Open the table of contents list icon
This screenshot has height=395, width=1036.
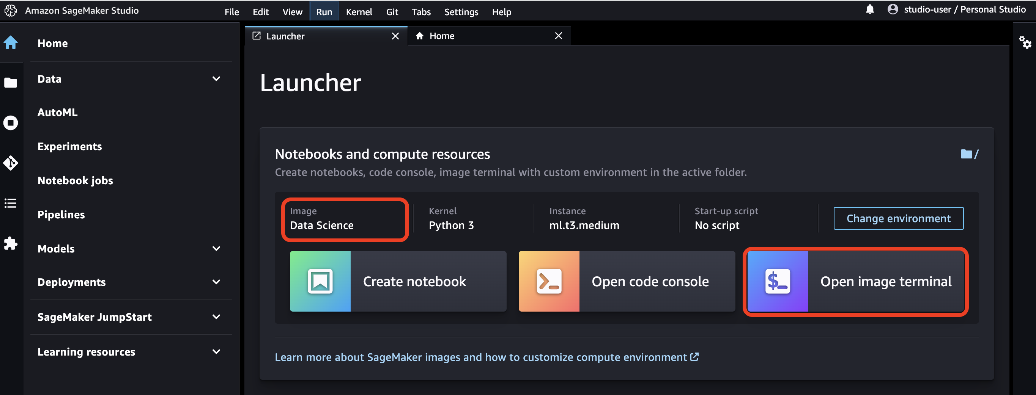coord(11,203)
